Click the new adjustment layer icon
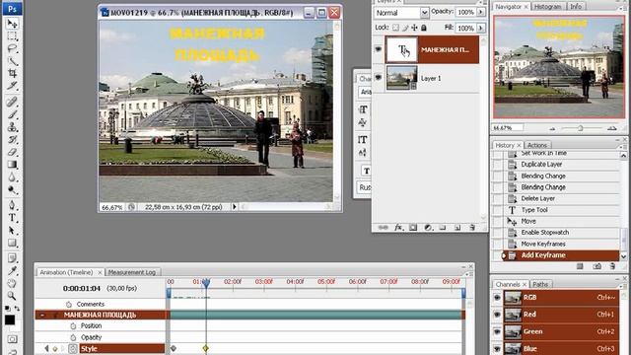Screen dimensions: 631x355 click(x=428, y=228)
